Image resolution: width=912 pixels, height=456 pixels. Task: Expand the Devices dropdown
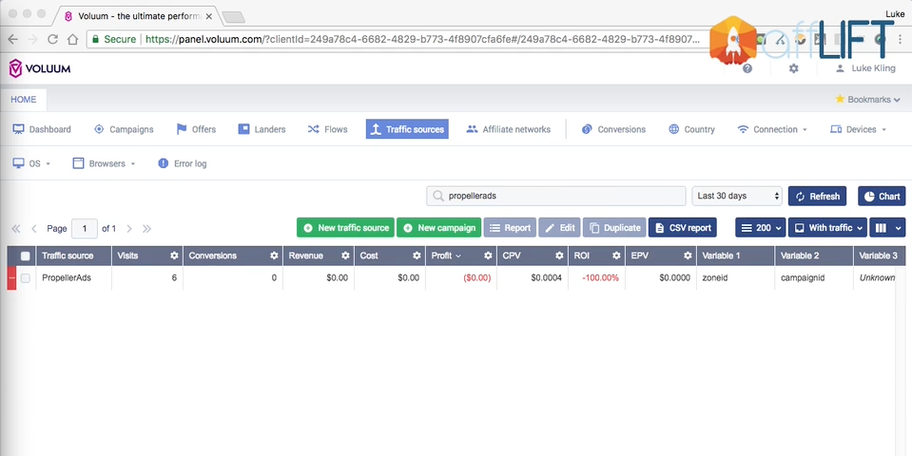click(x=858, y=129)
